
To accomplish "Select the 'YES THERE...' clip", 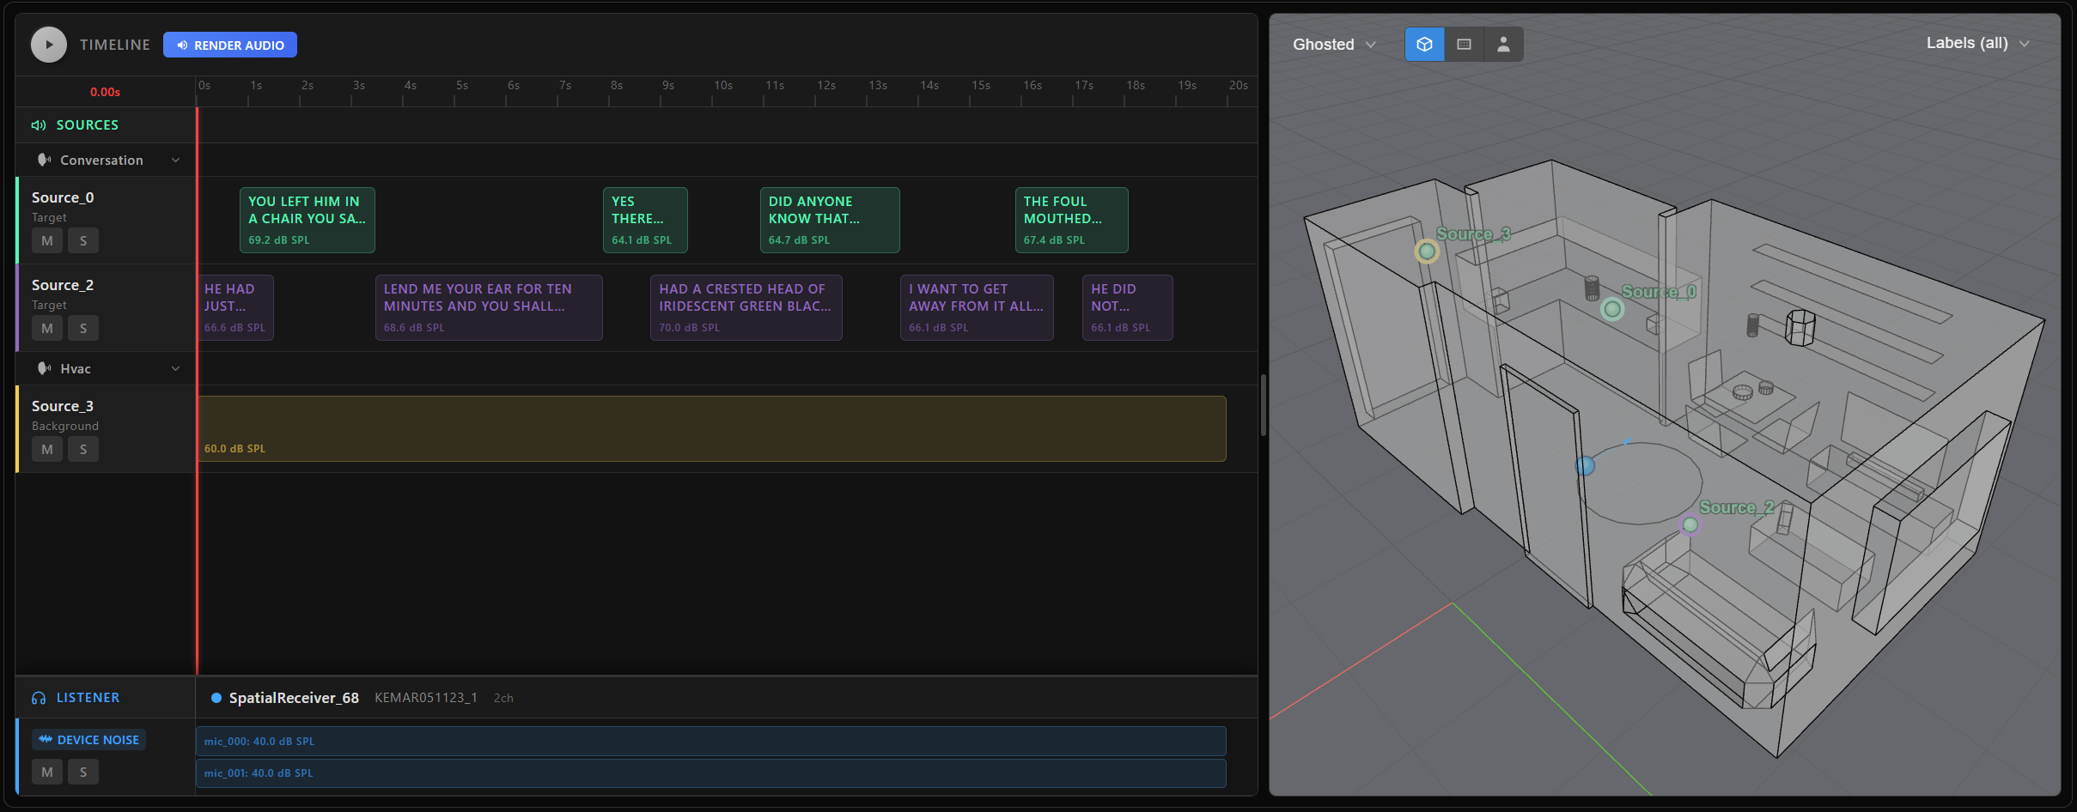I will coord(645,220).
